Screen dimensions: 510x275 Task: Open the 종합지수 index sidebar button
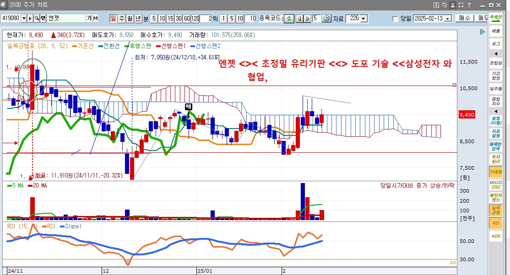click(x=496, y=102)
